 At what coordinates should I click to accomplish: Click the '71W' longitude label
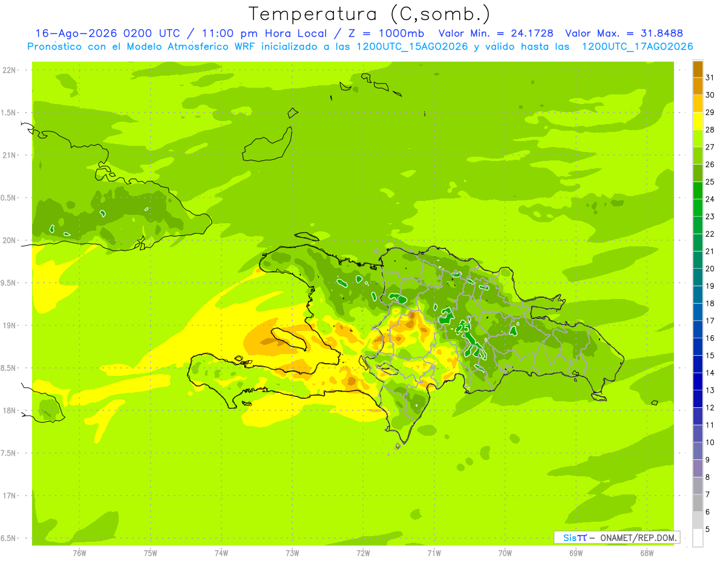(434, 553)
